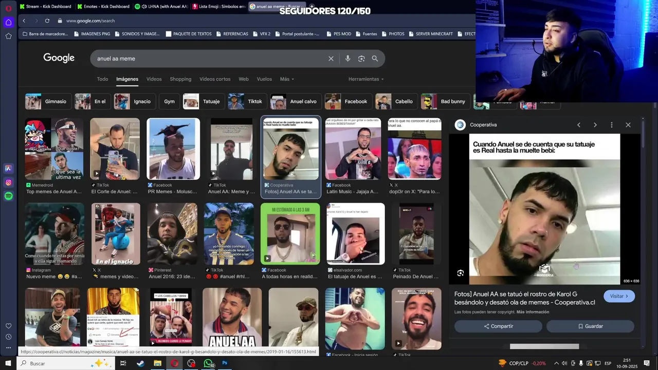
Task: Switch to the Emotes - Kick Dashboard tab
Action: click(x=103, y=6)
